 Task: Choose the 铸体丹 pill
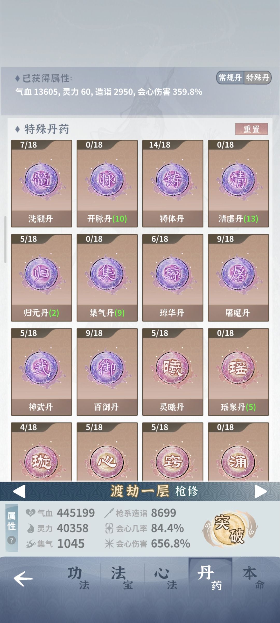pyautogui.click(x=173, y=183)
